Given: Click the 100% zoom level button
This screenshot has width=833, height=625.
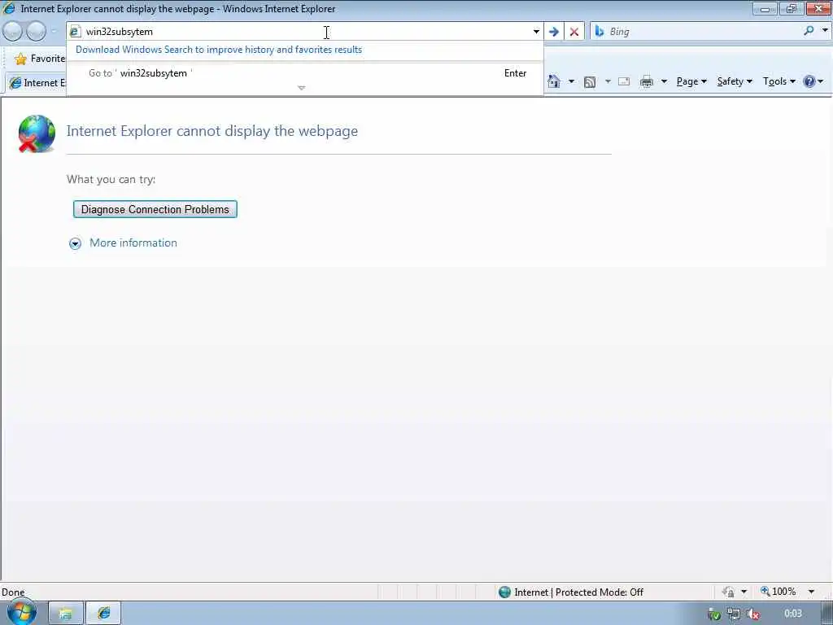Looking at the screenshot, I should pyautogui.click(x=778, y=592).
